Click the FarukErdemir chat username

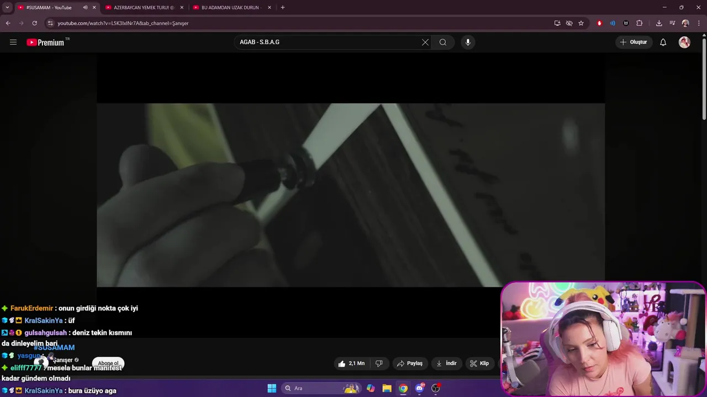pyautogui.click(x=31, y=308)
